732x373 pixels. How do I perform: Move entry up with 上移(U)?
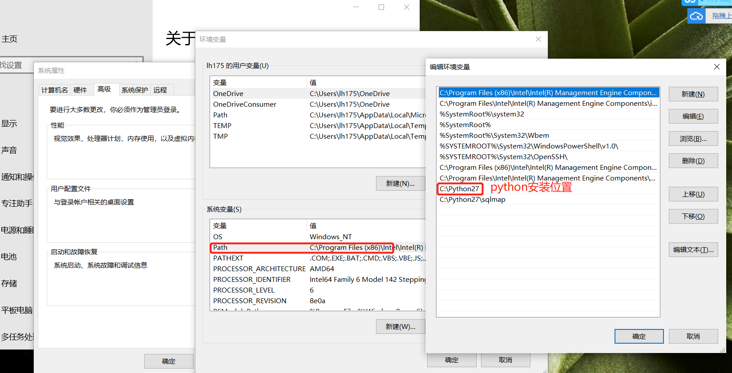point(693,194)
